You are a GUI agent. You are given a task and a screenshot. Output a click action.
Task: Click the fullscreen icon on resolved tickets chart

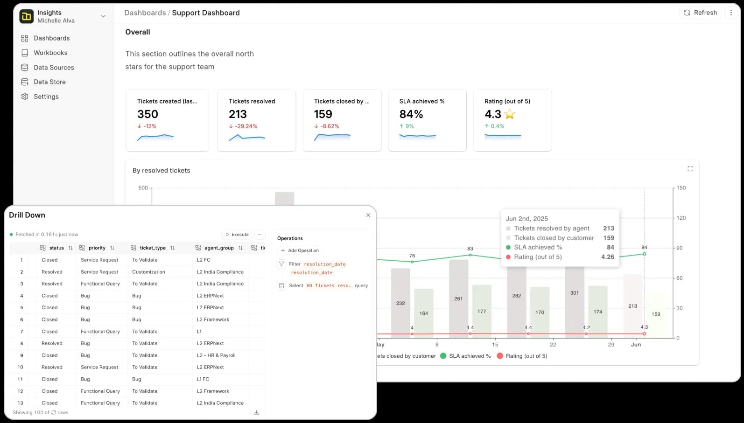[x=690, y=169]
